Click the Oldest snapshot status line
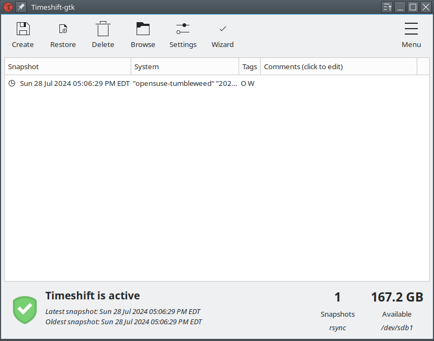434x341 pixels. [124, 322]
